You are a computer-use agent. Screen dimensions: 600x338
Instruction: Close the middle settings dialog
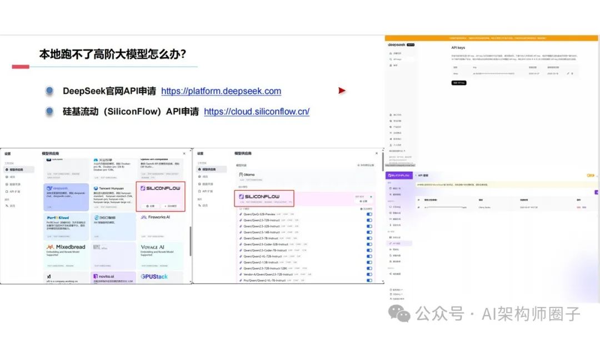(x=377, y=153)
